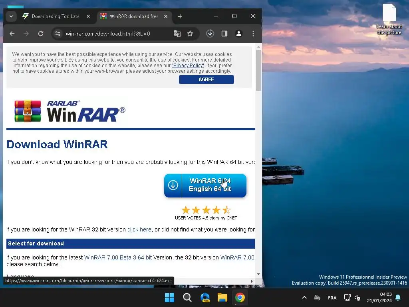Image resolution: width=409 pixels, height=307 pixels.
Task: Switch to the WinRAR download free tab
Action: click(x=134, y=16)
